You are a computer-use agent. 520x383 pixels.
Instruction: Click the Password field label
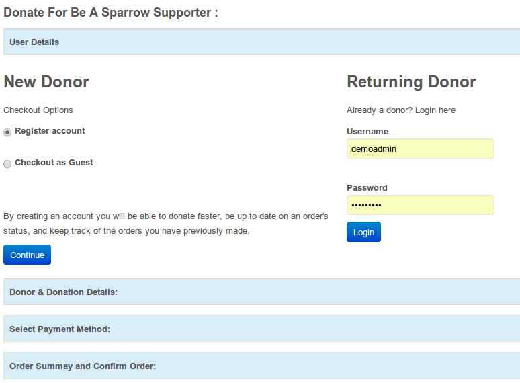(x=367, y=188)
